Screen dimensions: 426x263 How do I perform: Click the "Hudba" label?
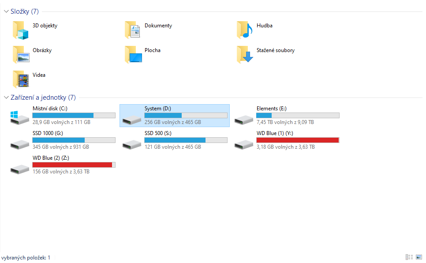[x=264, y=26]
